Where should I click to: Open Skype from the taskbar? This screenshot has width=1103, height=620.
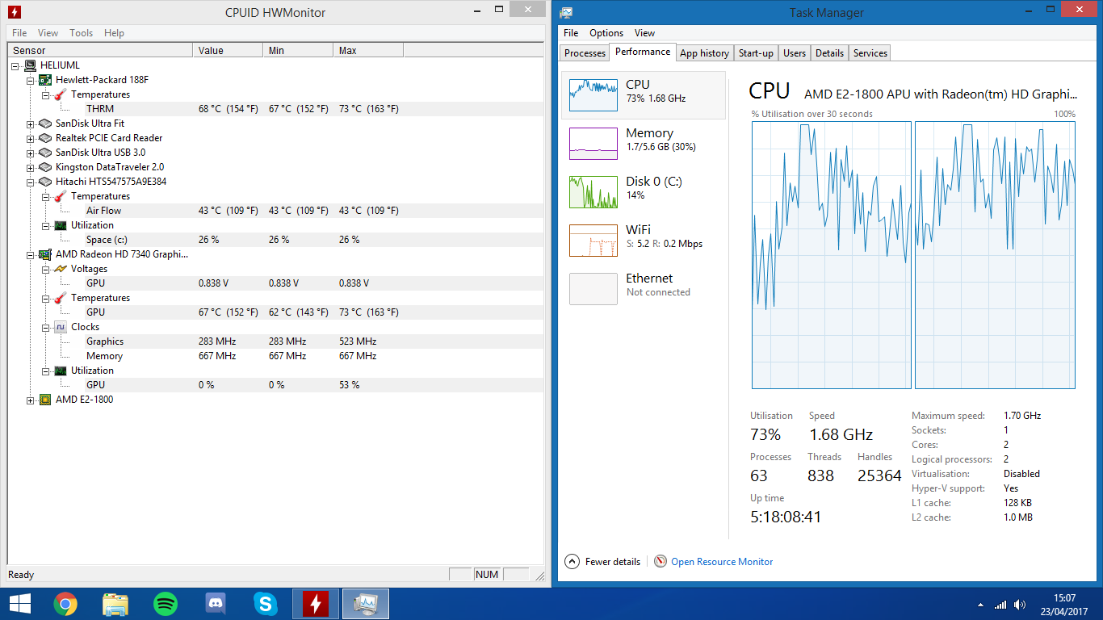pyautogui.click(x=266, y=603)
